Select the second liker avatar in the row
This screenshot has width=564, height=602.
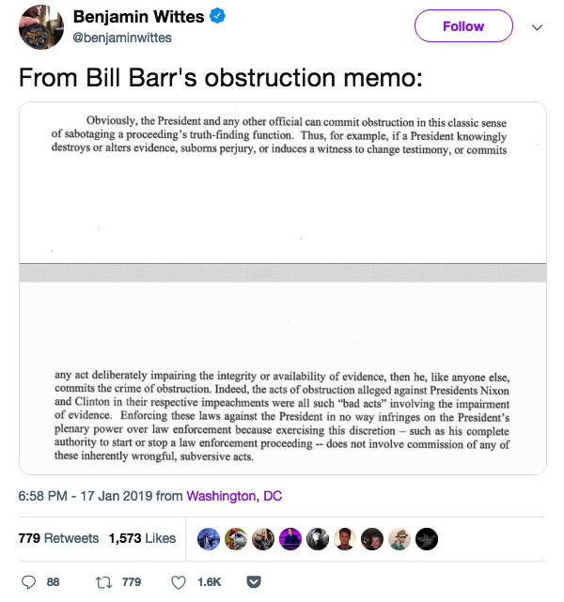[x=236, y=538]
